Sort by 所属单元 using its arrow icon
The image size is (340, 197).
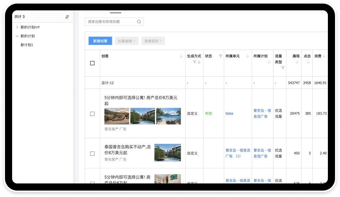coord(247,56)
